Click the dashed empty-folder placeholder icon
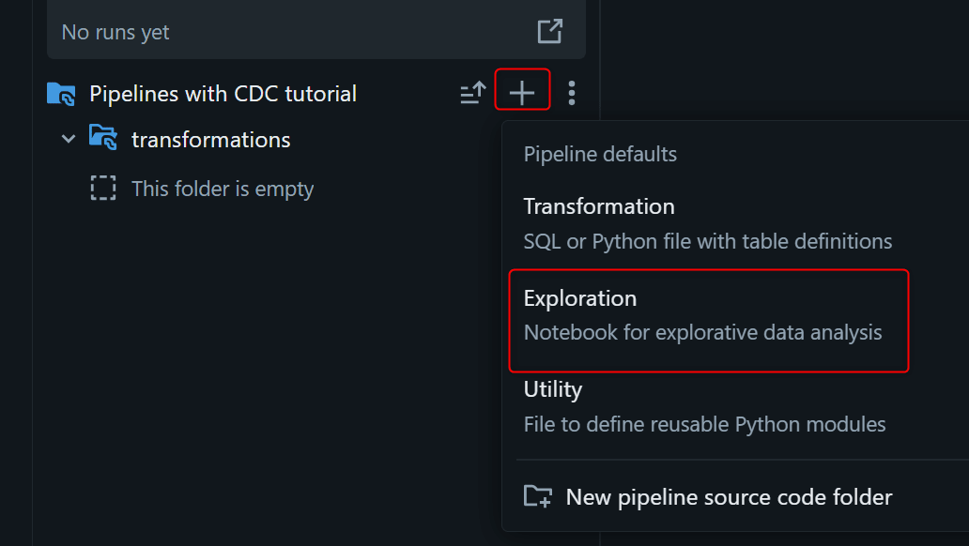969x546 pixels. click(x=103, y=189)
